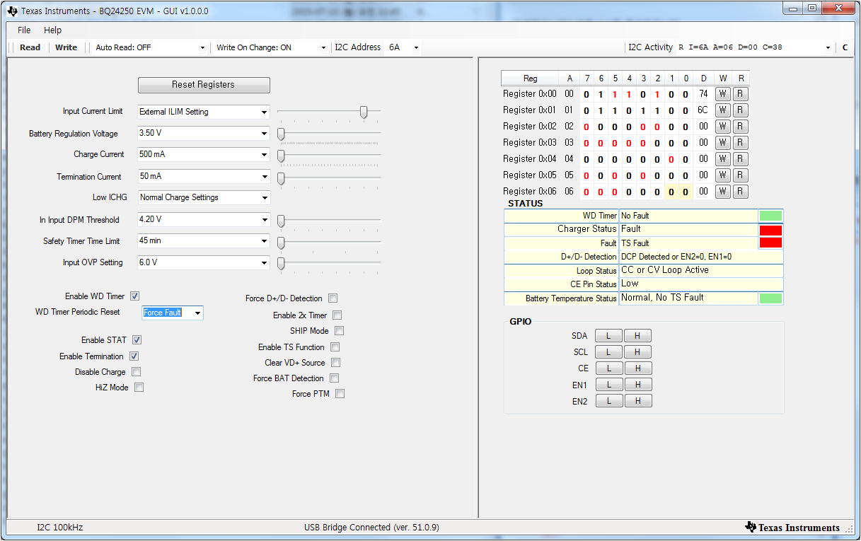The width and height of the screenshot is (861, 541).
Task: Read Register 0x04 using R button
Action: [x=740, y=159]
